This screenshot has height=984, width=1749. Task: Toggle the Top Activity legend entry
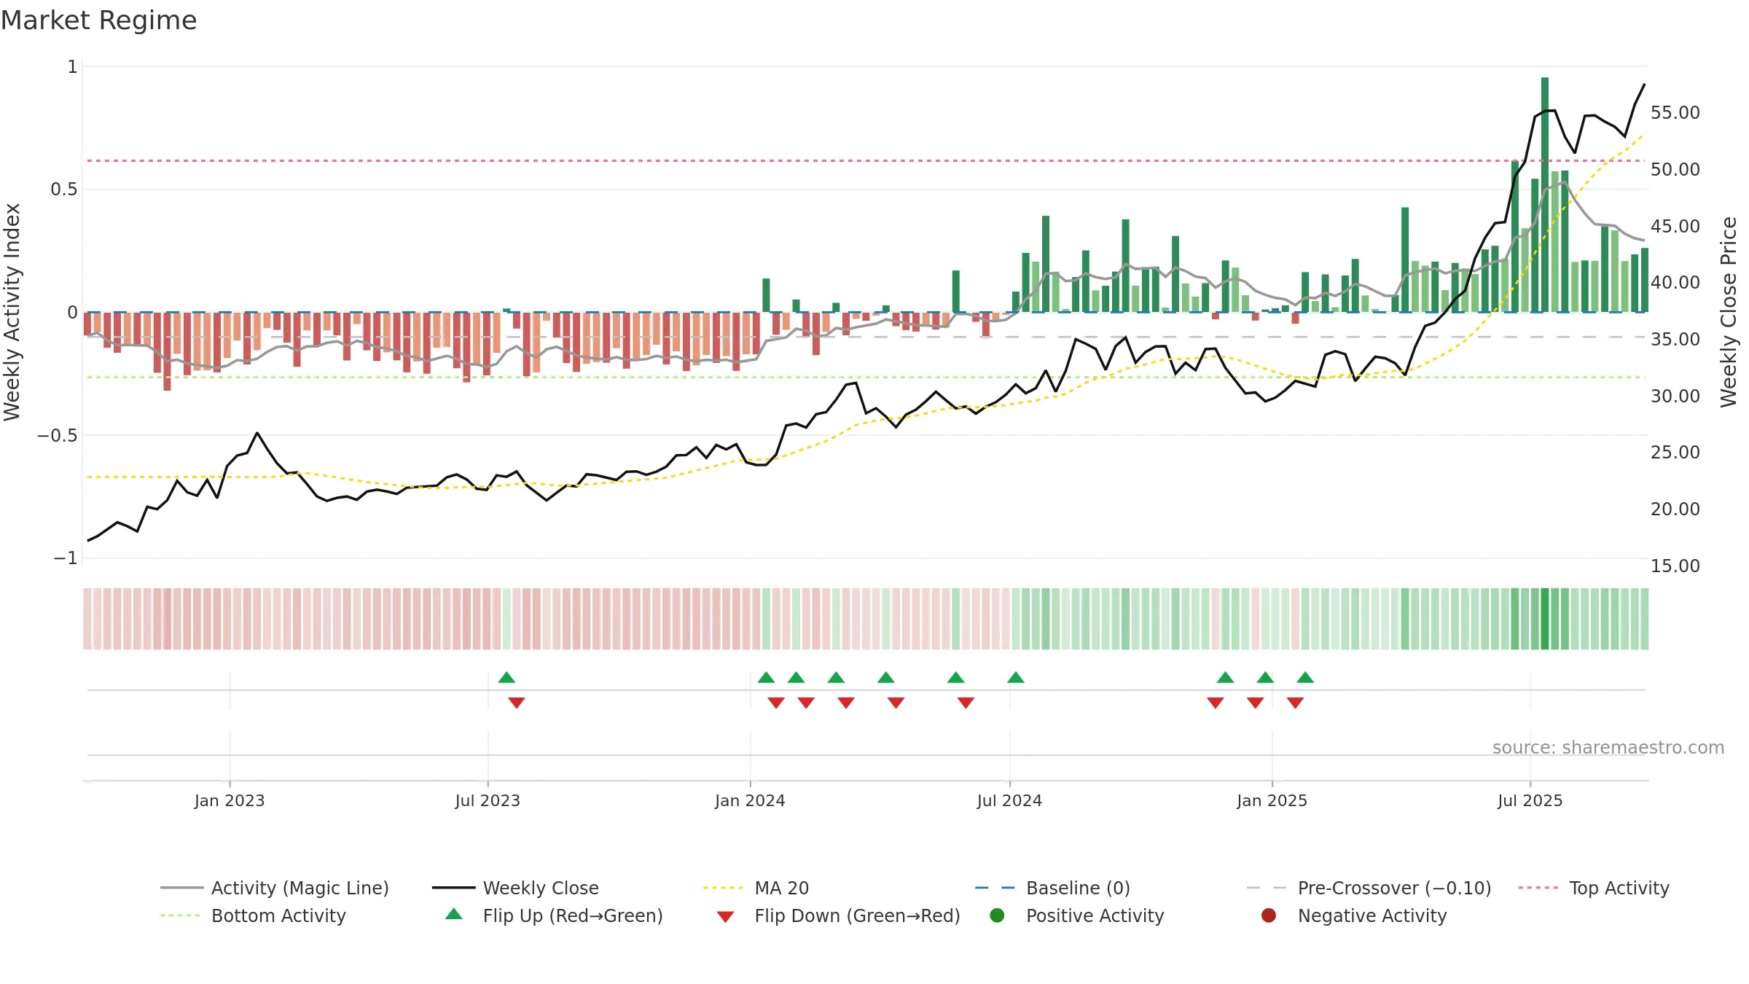pyautogui.click(x=1594, y=888)
